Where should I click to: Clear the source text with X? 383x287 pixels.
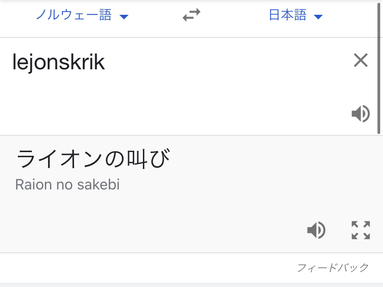coord(360,61)
